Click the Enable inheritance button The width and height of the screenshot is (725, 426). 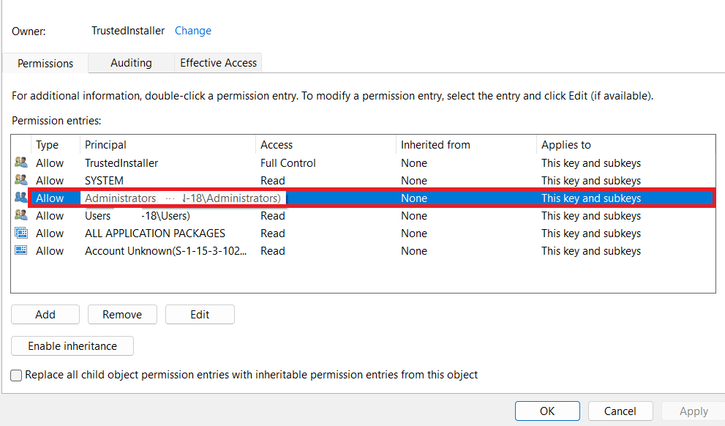click(72, 345)
